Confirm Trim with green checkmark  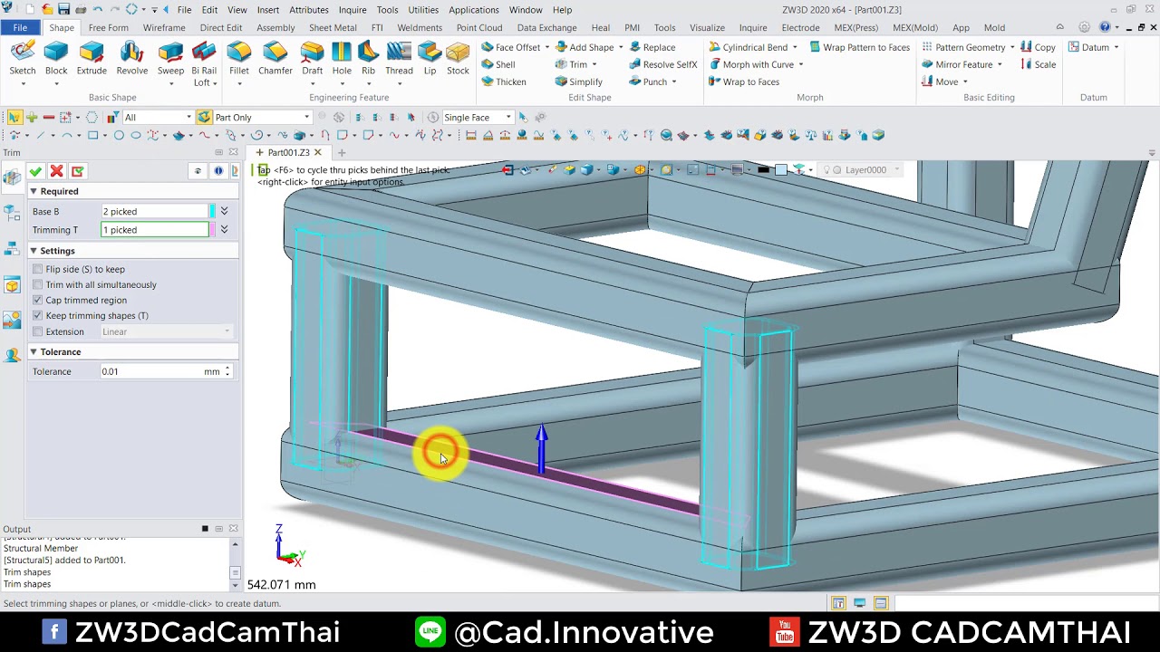(35, 171)
